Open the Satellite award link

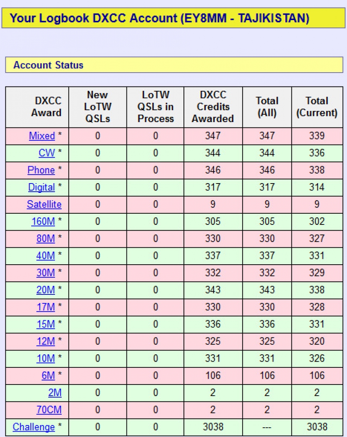44,204
